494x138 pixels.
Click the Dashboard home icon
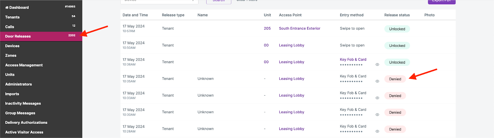[x=7, y=7]
